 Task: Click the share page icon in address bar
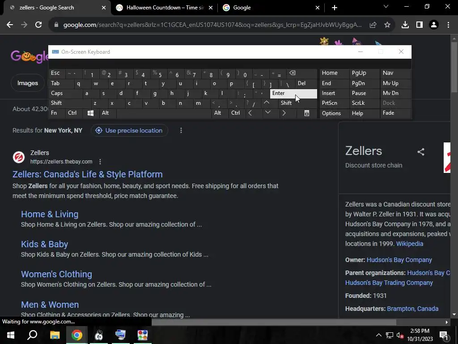373,25
